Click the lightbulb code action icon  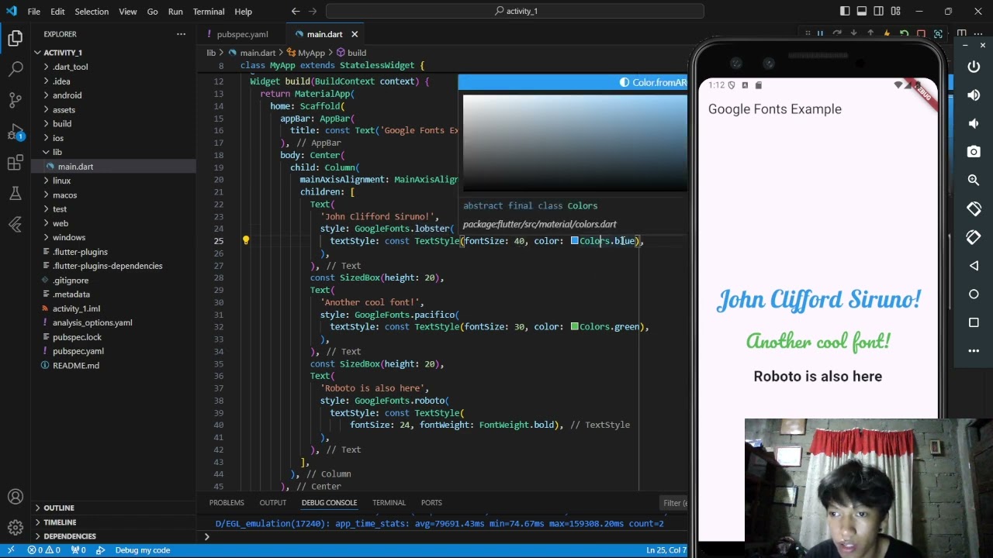pos(246,241)
